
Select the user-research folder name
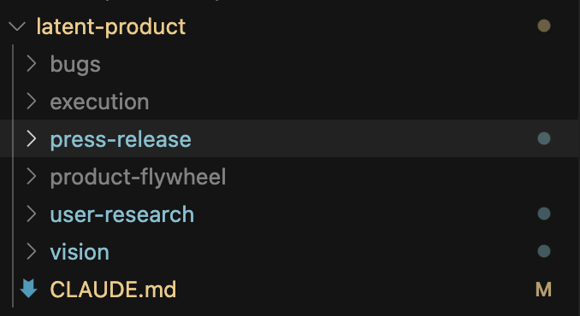122,215
